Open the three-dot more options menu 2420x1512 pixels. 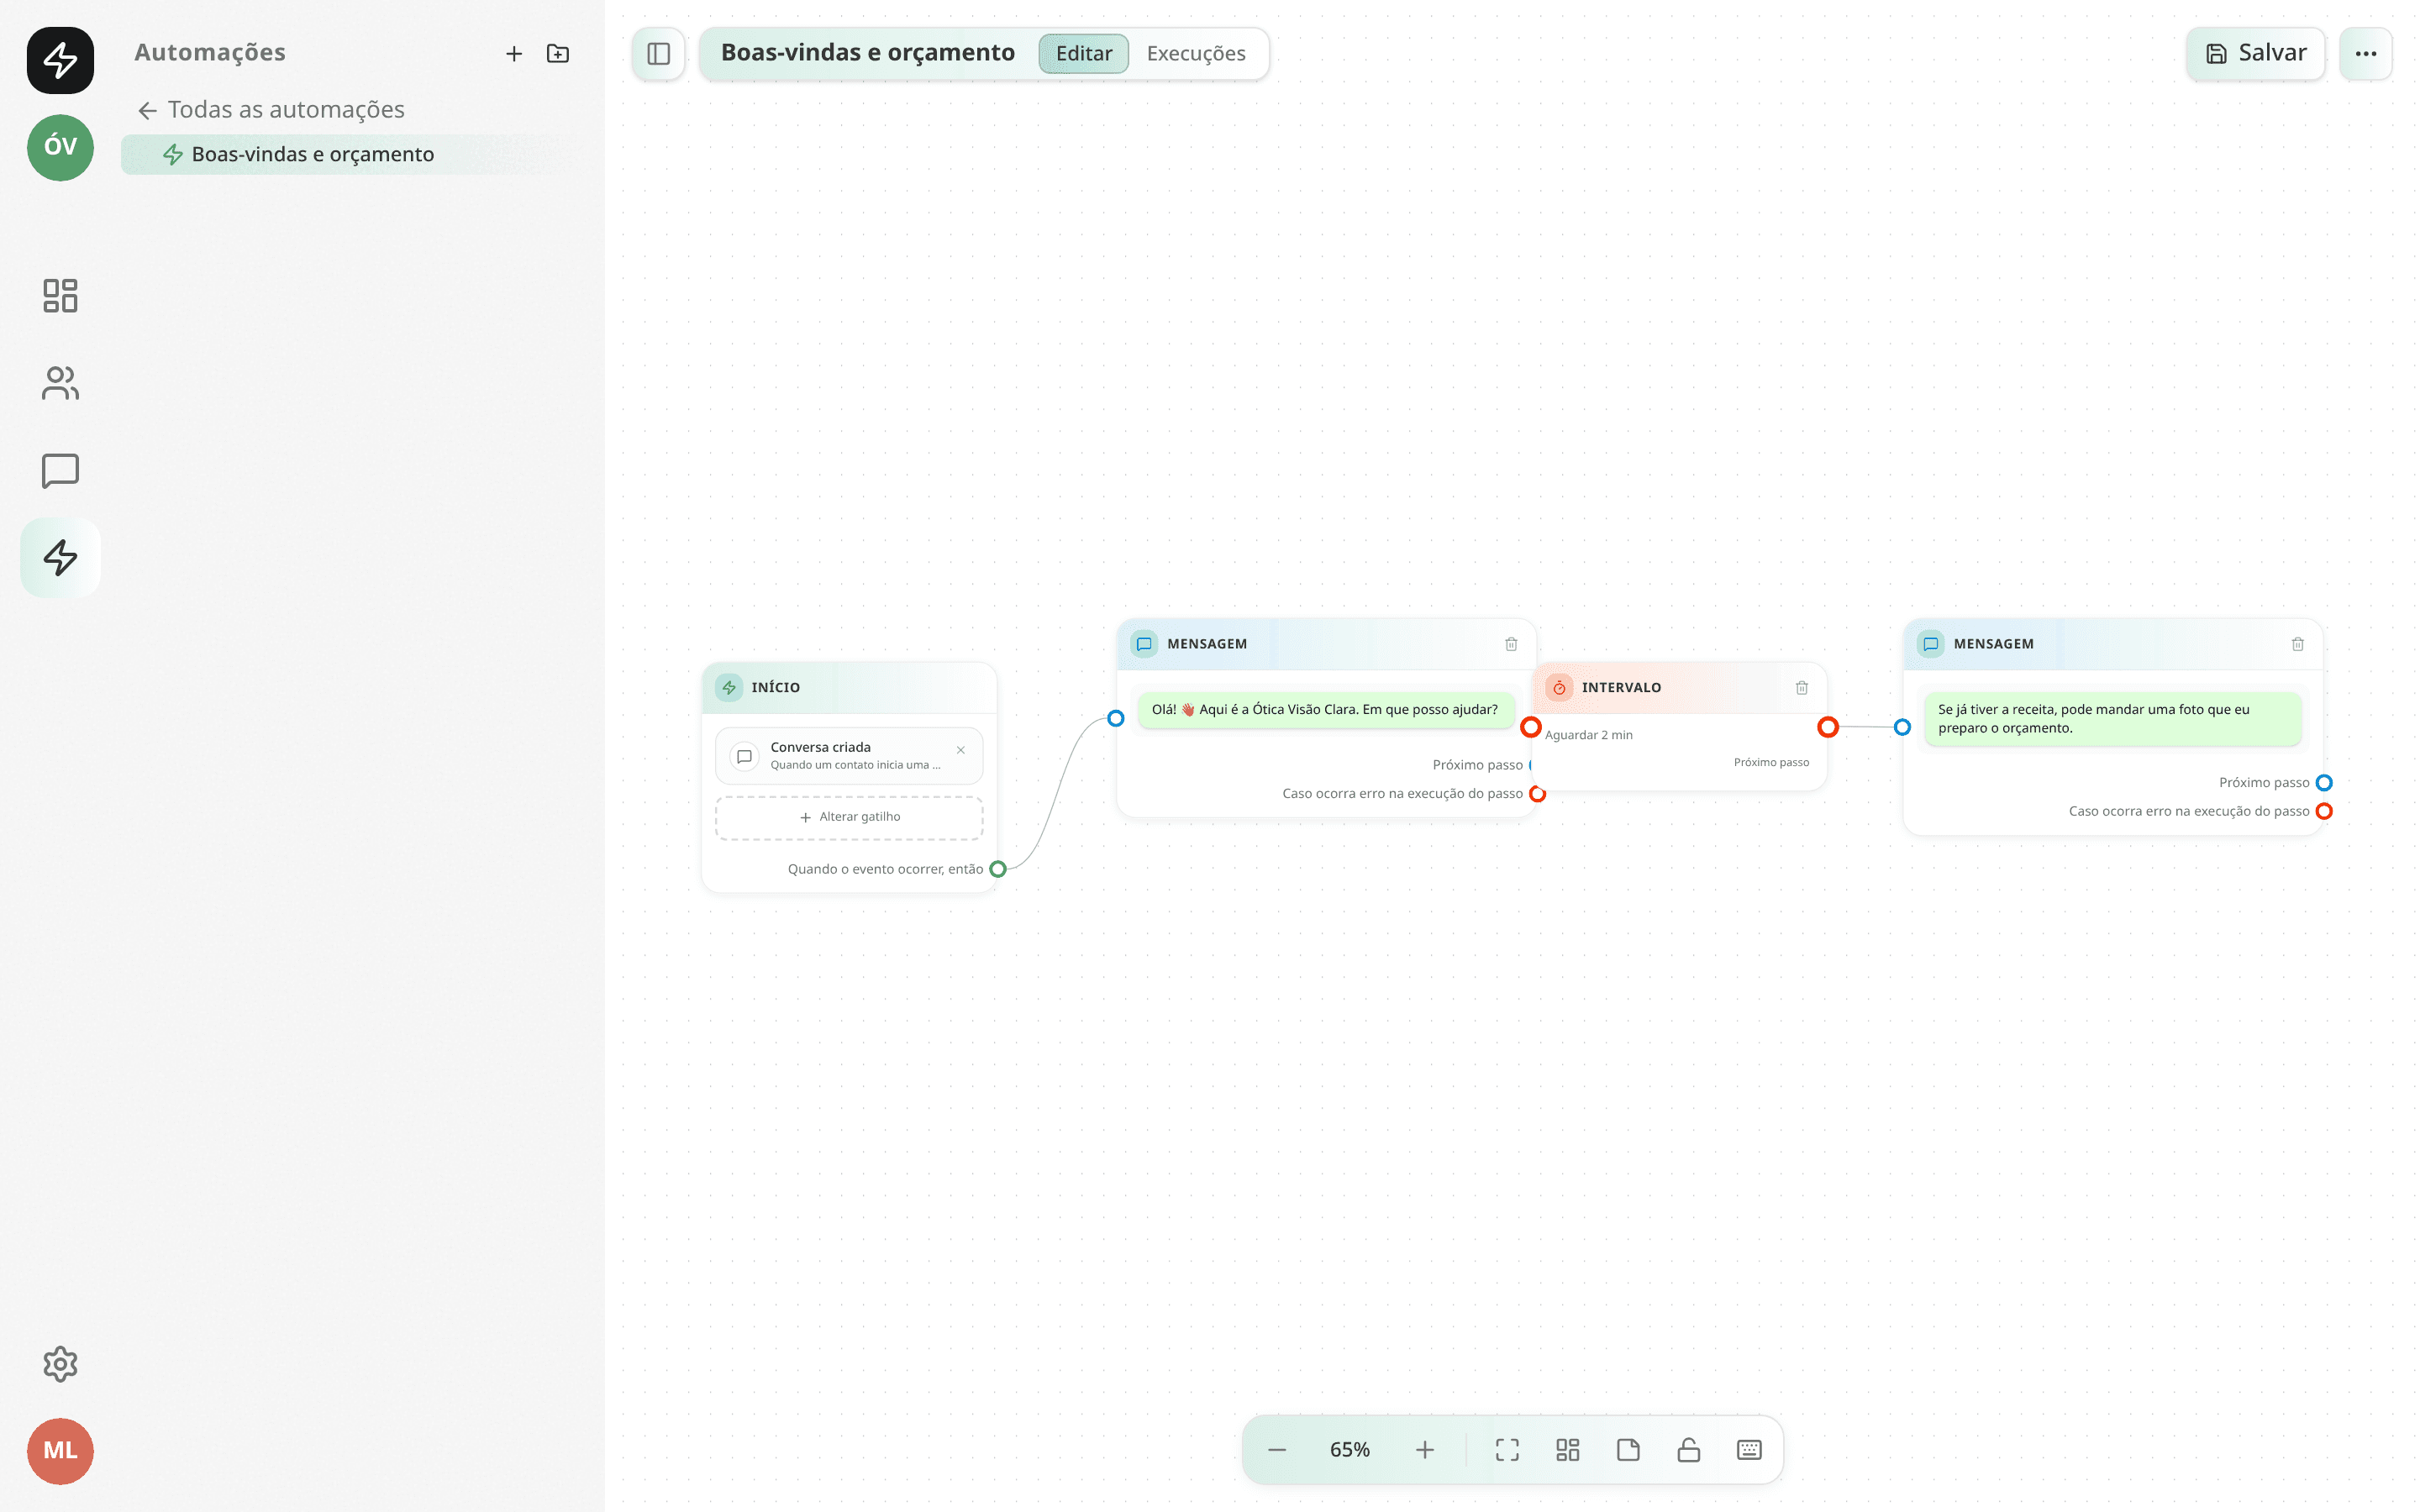pyautogui.click(x=2365, y=54)
